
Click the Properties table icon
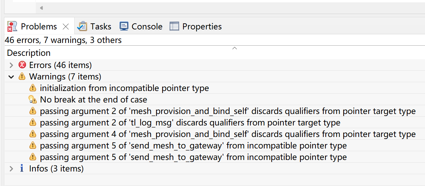pyautogui.click(x=174, y=26)
